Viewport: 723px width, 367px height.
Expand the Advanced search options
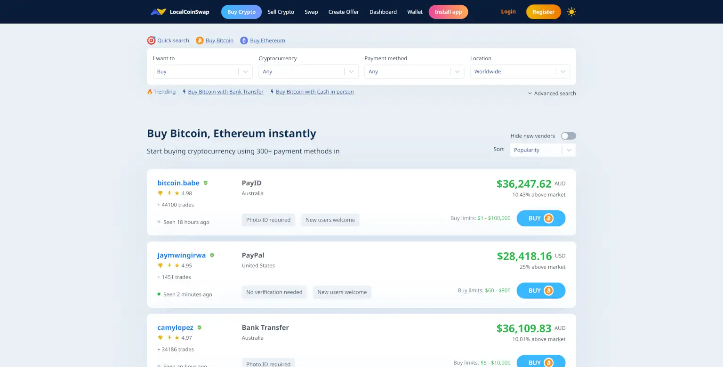[552, 93]
